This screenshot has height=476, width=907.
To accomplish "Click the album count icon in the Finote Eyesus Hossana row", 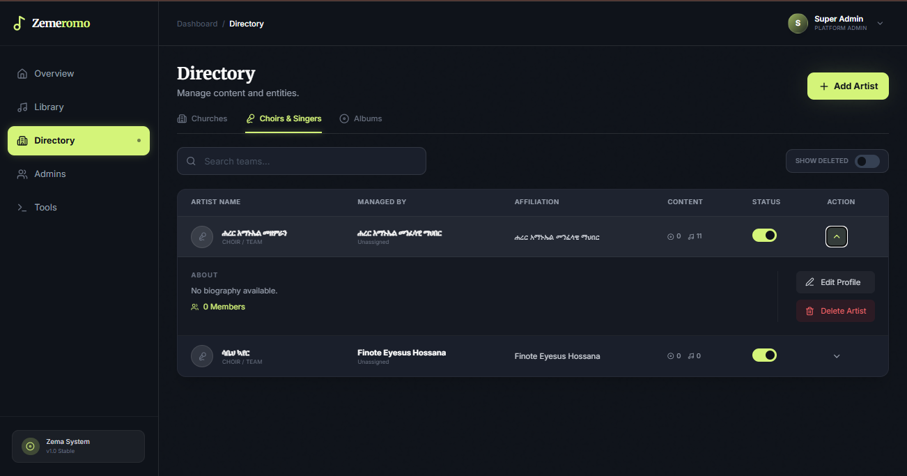I will [x=671, y=356].
